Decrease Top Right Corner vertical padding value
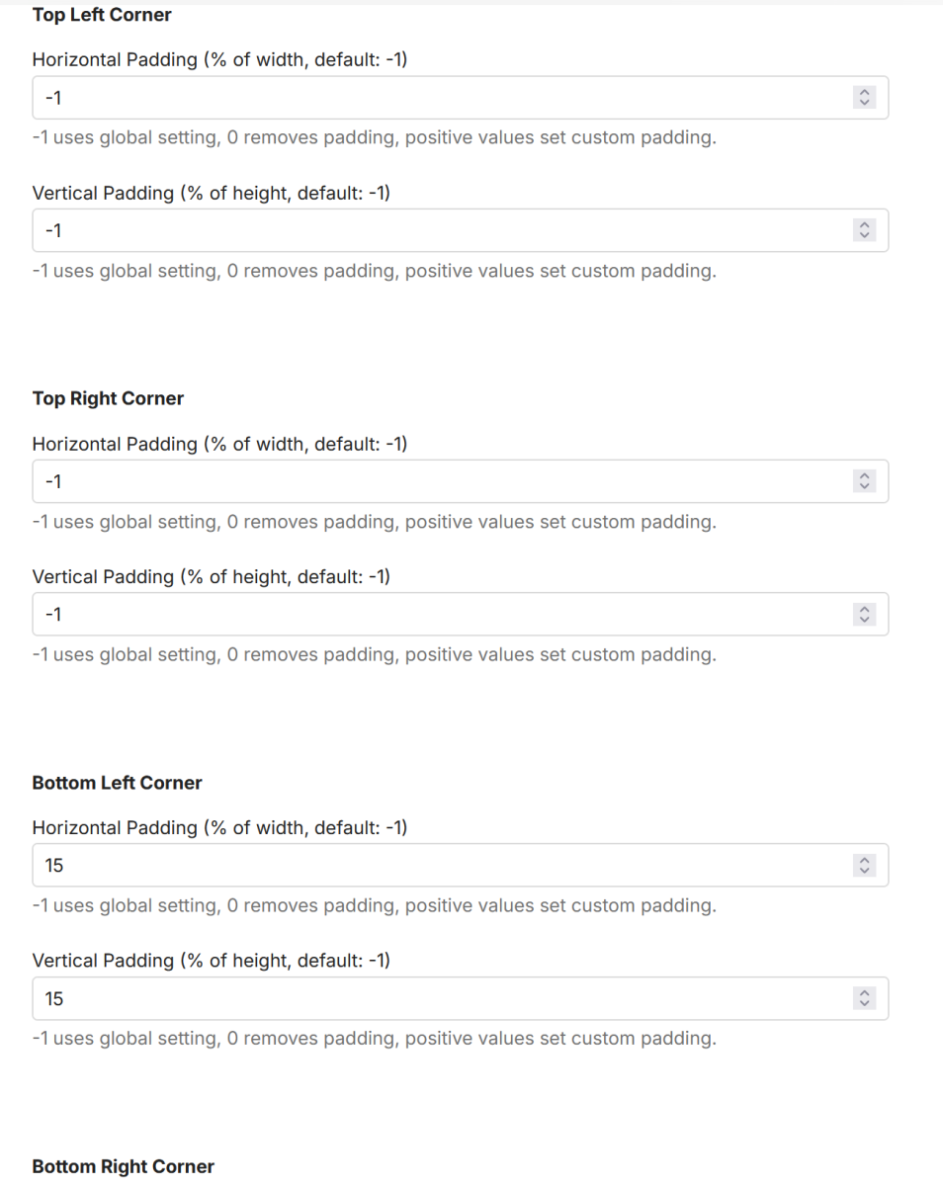Screen dimensions: 943x1186 (x=864, y=620)
